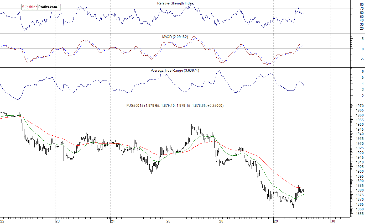
Task: Select date label 25 on time axis
Action: pyautogui.click(x=168, y=221)
